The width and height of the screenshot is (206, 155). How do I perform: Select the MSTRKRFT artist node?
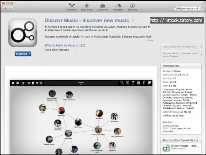tap(99, 113)
